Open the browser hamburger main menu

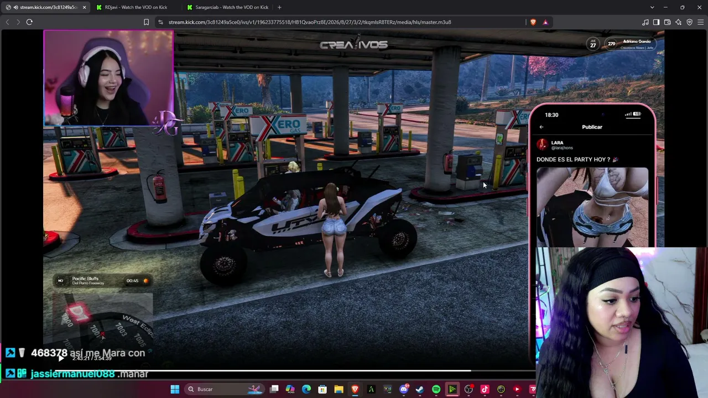tap(701, 22)
